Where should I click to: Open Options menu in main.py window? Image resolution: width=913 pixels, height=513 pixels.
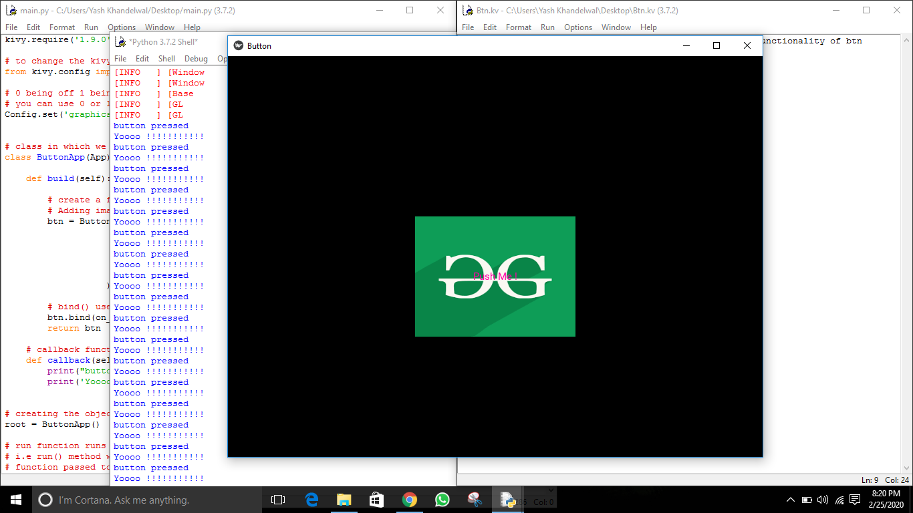[122, 27]
